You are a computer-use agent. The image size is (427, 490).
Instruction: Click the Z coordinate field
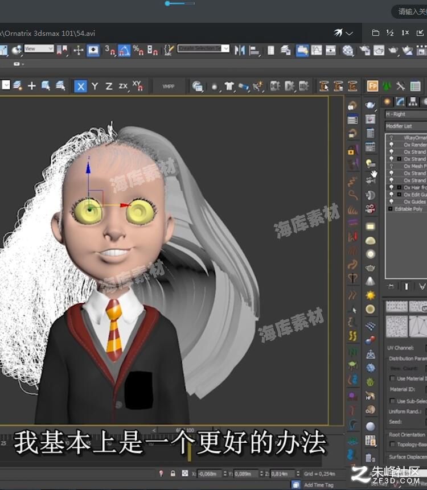click(x=282, y=474)
